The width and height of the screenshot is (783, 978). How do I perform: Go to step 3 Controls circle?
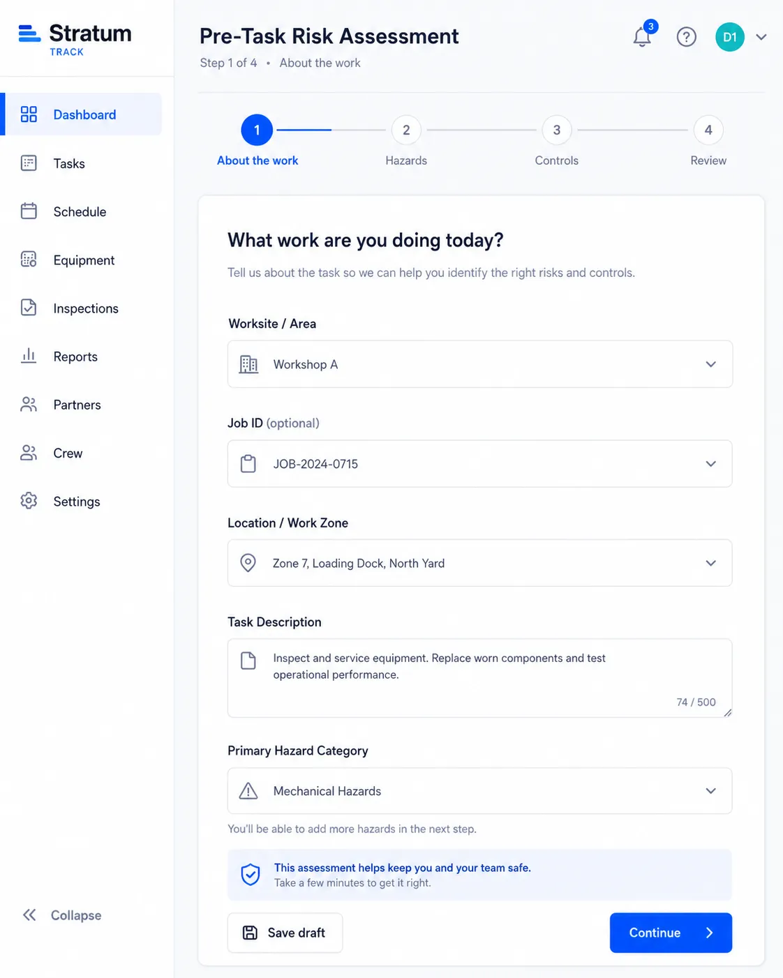tap(557, 130)
